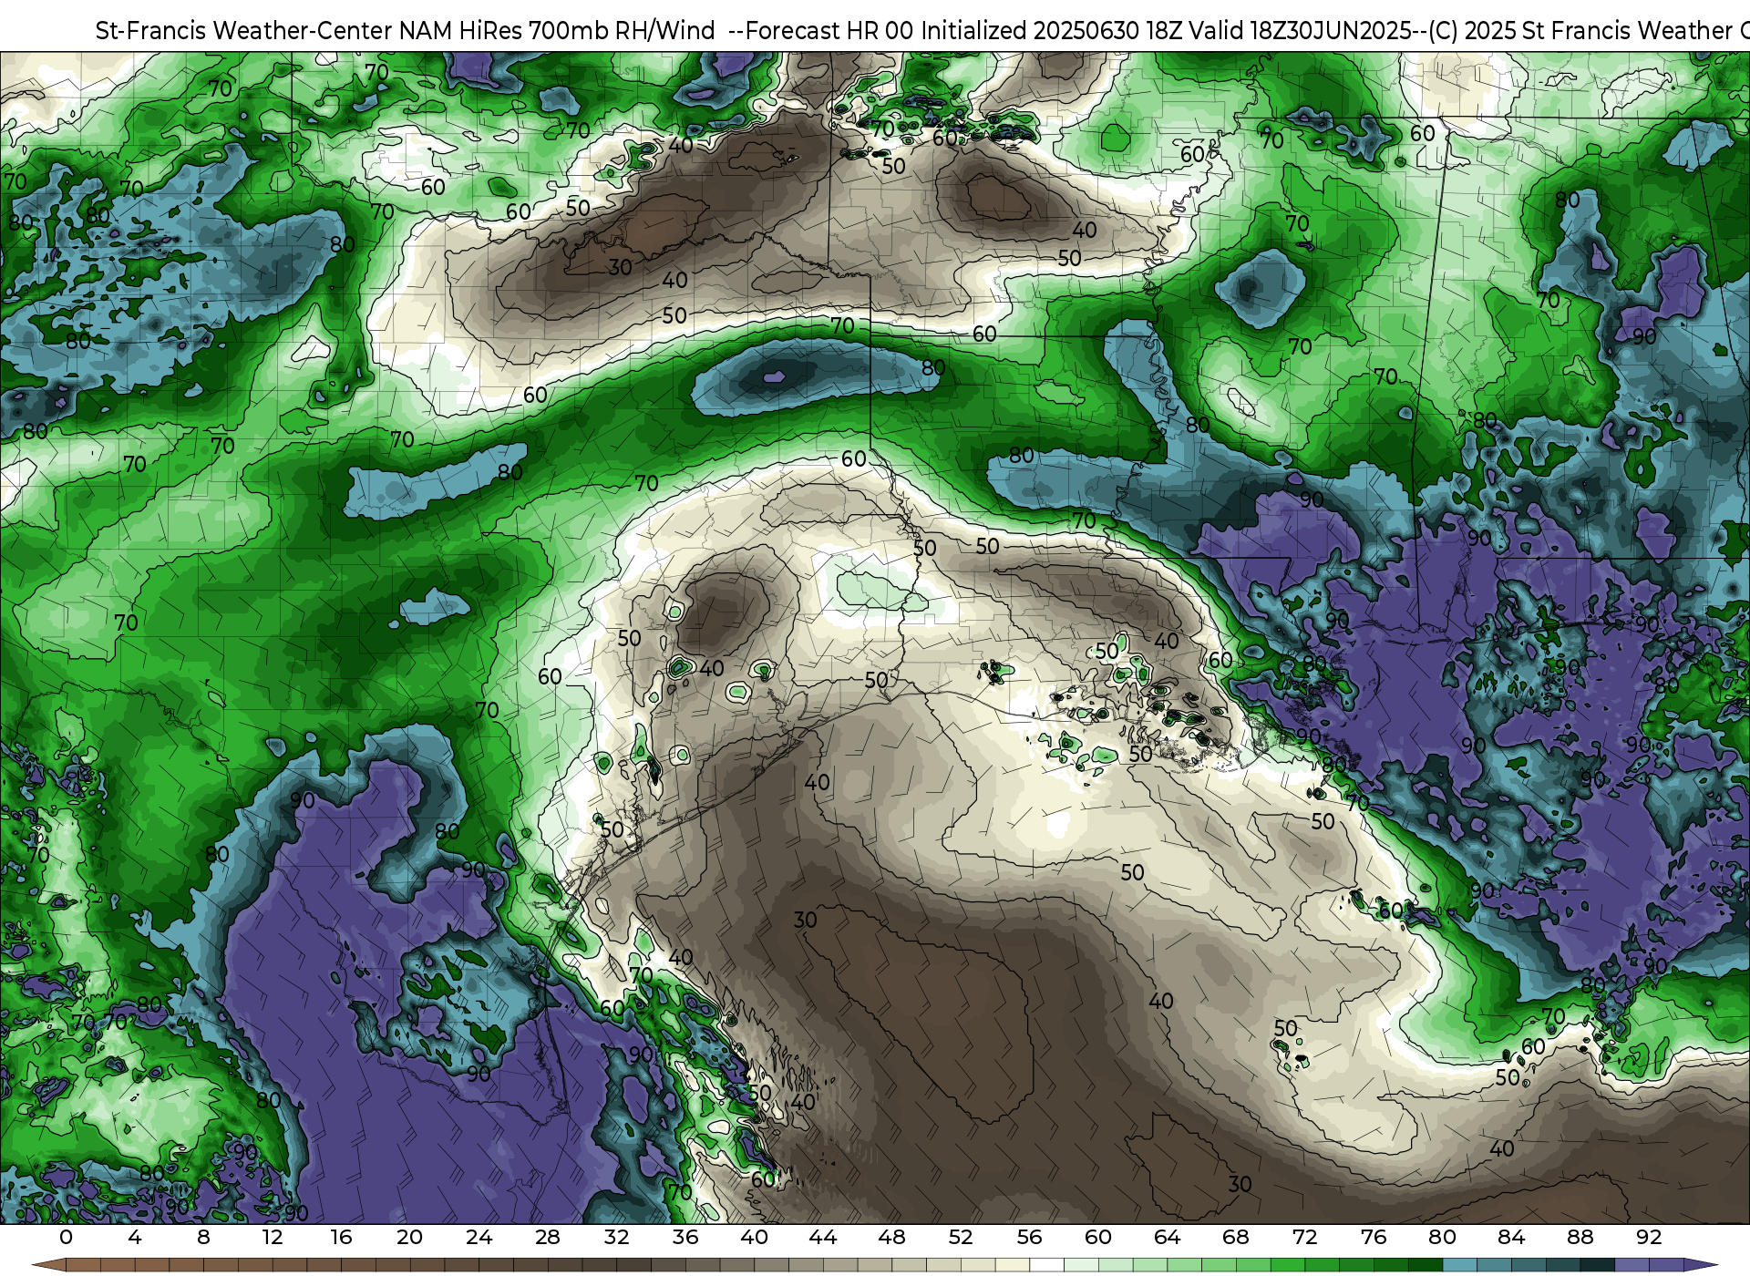Select the purple swatch right of 92 on scale
Screen dimensions: 1750x1276
click(x=1666, y=1265)
